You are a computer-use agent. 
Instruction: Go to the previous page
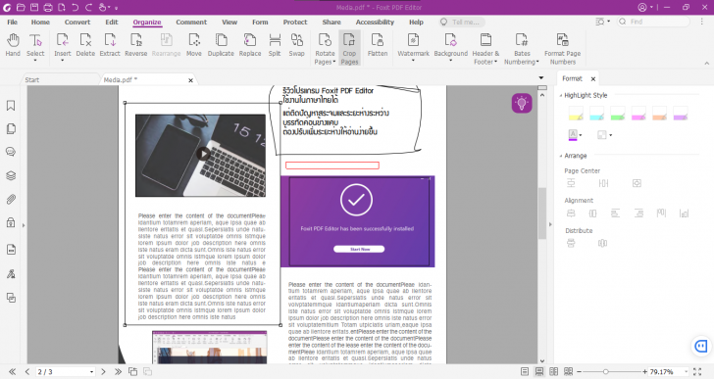pos(27,372)
